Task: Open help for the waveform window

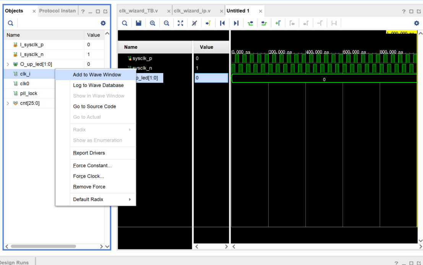Action: [x=404, y=11]
